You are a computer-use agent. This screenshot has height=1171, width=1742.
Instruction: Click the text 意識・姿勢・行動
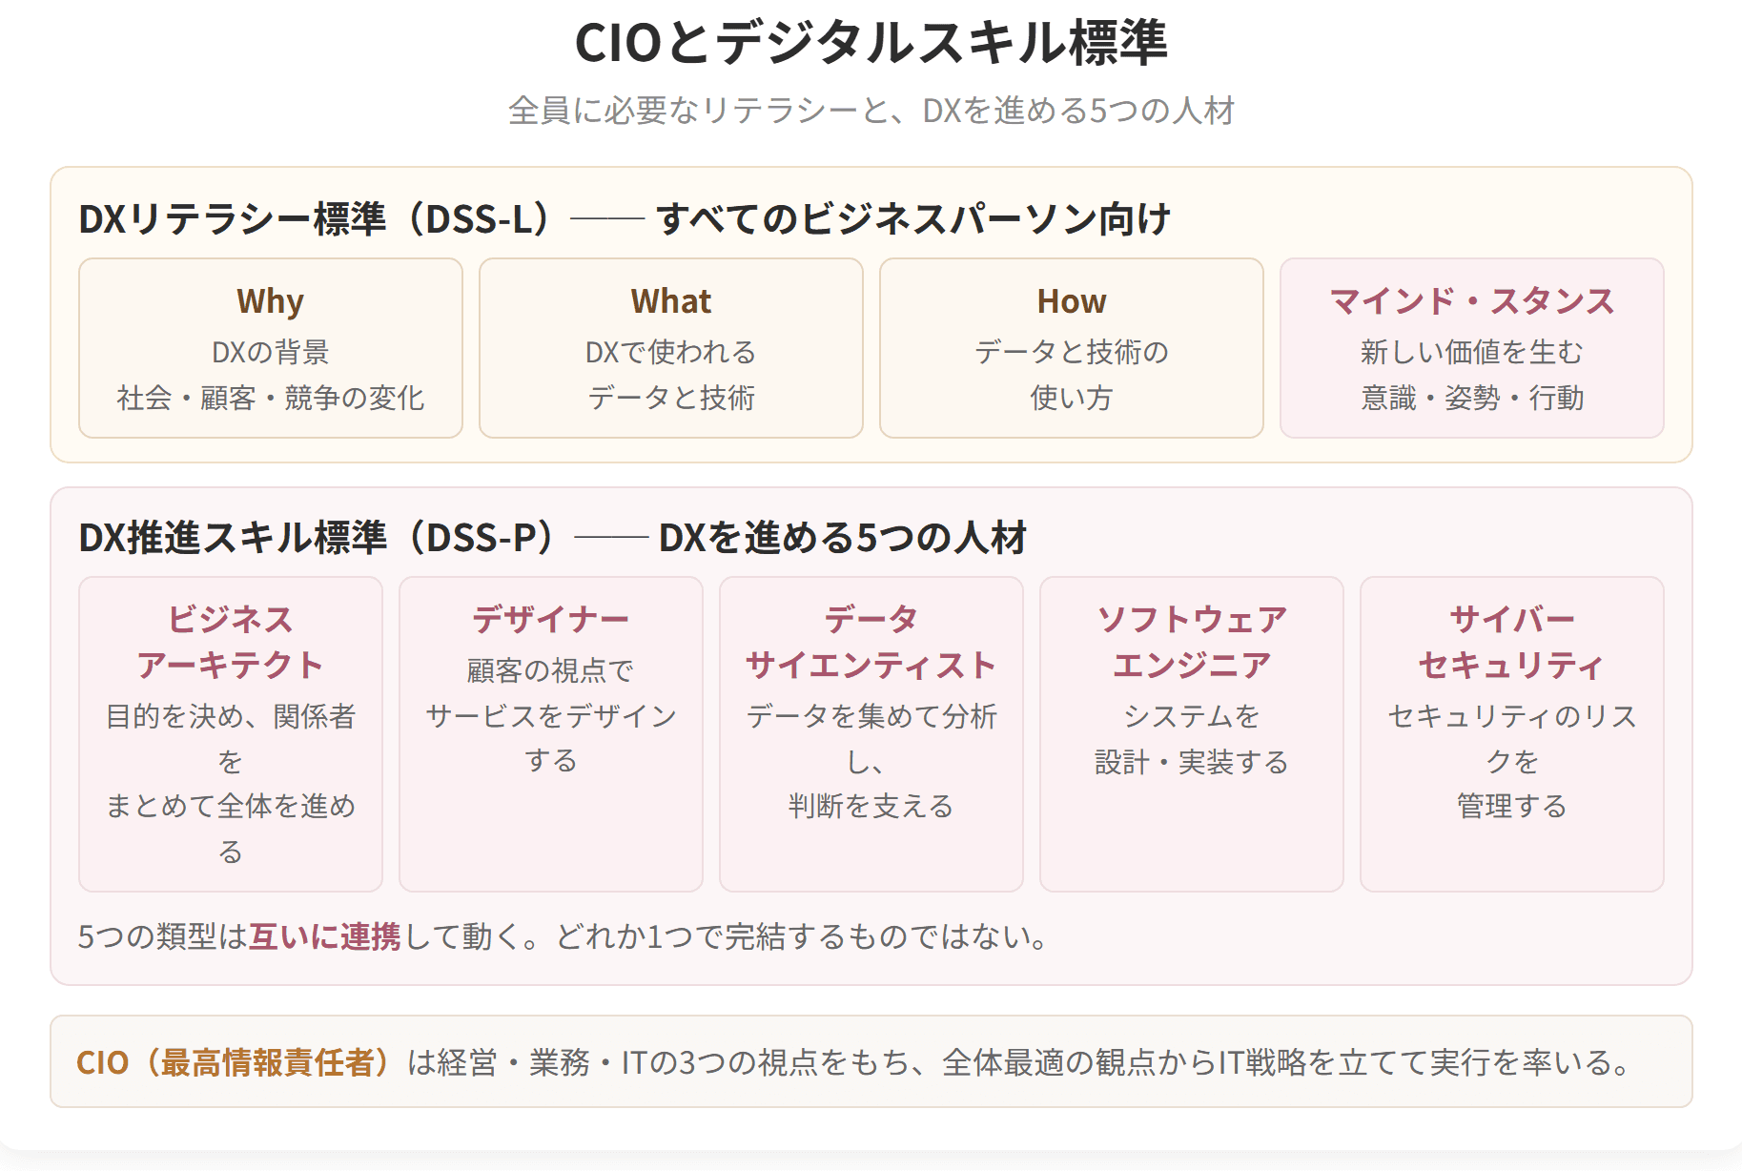tap(1472, 398)
